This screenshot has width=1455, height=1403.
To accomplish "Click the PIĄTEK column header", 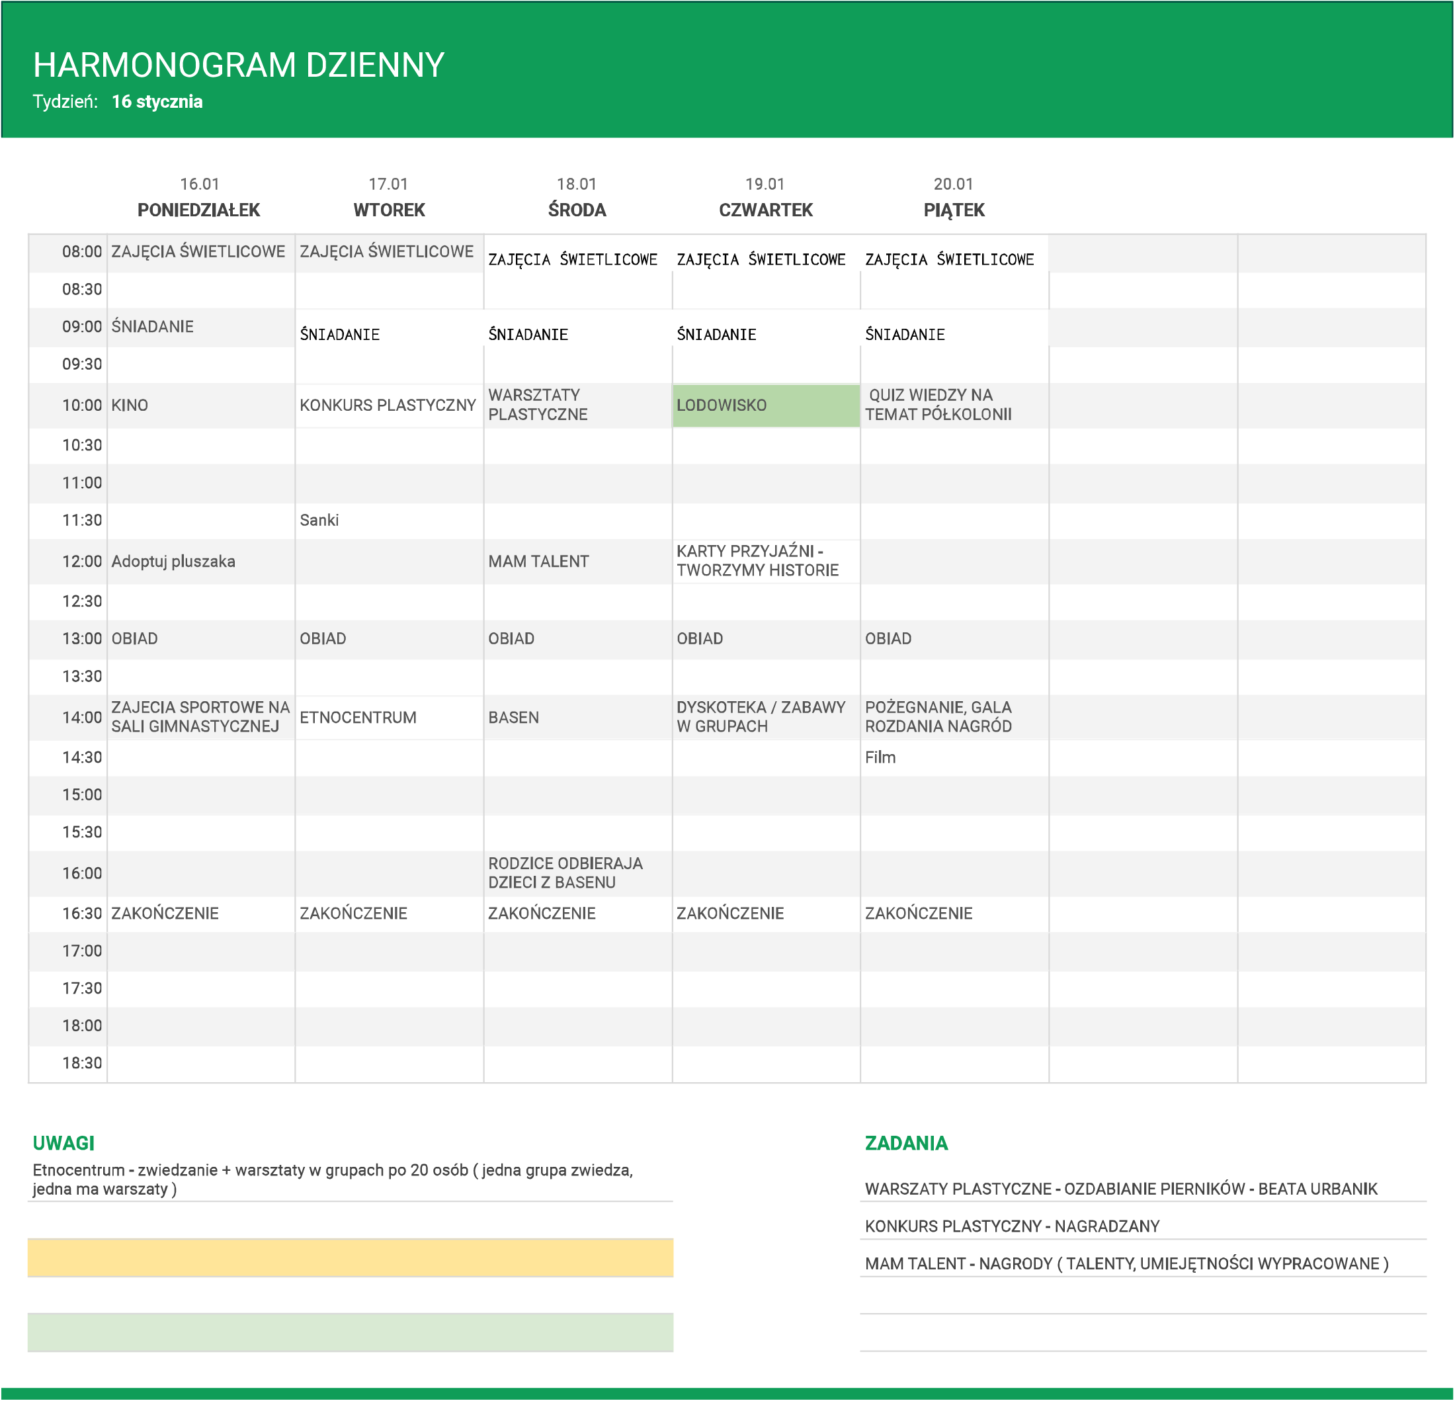I will pyautogui.click(x=953, y=210).
